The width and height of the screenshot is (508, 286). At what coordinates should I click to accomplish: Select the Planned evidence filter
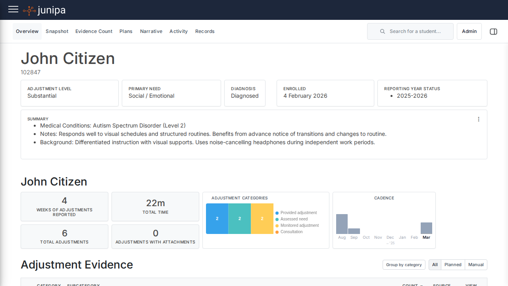click(x=453, y=265)
